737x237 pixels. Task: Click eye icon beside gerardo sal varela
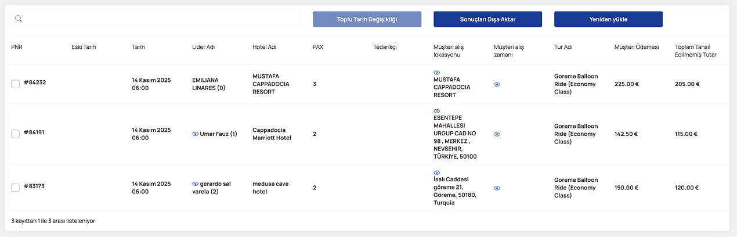click(195, 184)
